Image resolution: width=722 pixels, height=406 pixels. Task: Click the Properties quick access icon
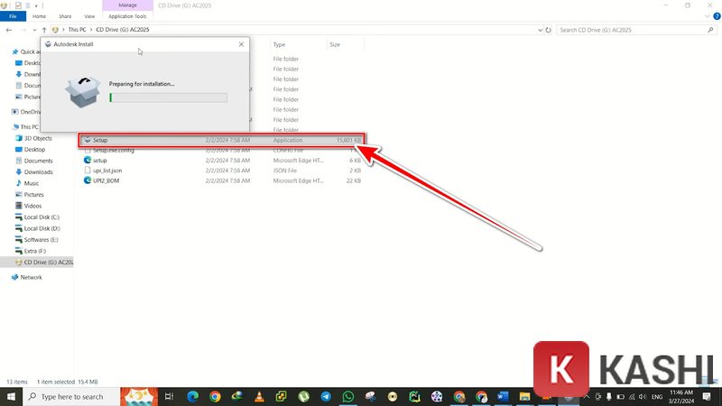pyautogui.click(x=18, y=5)
